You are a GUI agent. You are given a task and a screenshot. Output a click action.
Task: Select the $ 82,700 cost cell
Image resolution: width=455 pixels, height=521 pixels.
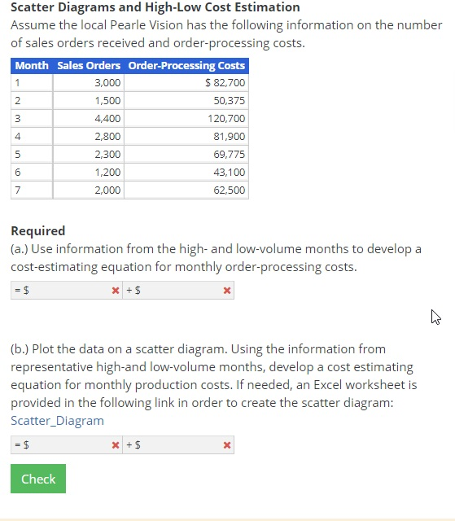click(x=186, y=82)
